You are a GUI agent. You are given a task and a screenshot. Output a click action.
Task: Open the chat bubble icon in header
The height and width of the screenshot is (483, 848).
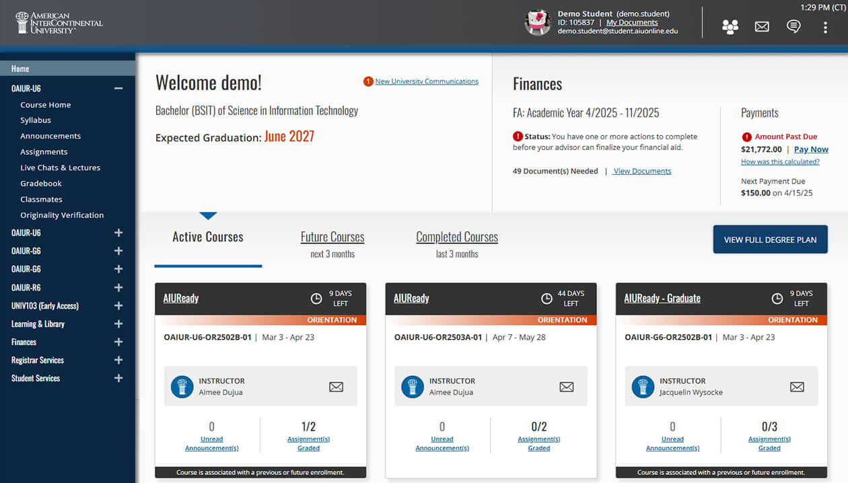[793, 27]
